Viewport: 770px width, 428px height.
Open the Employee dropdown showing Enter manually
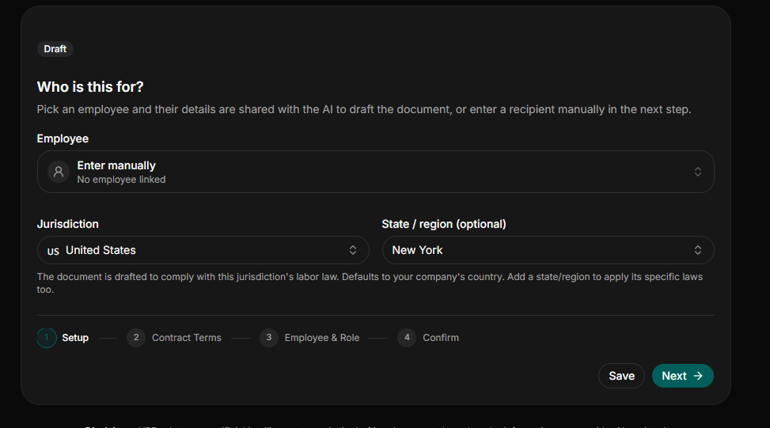(376, 172)
